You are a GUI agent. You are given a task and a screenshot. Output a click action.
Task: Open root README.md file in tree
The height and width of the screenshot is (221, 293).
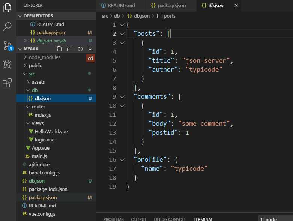tap(56, 206)
